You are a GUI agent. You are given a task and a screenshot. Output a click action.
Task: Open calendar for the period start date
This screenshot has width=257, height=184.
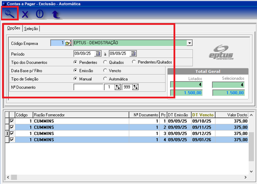97,54
